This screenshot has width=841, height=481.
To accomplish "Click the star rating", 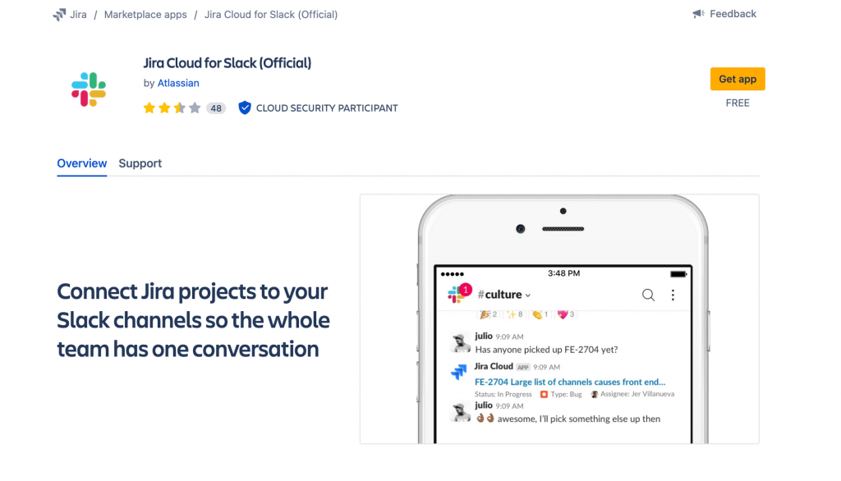I will (172, 108).
